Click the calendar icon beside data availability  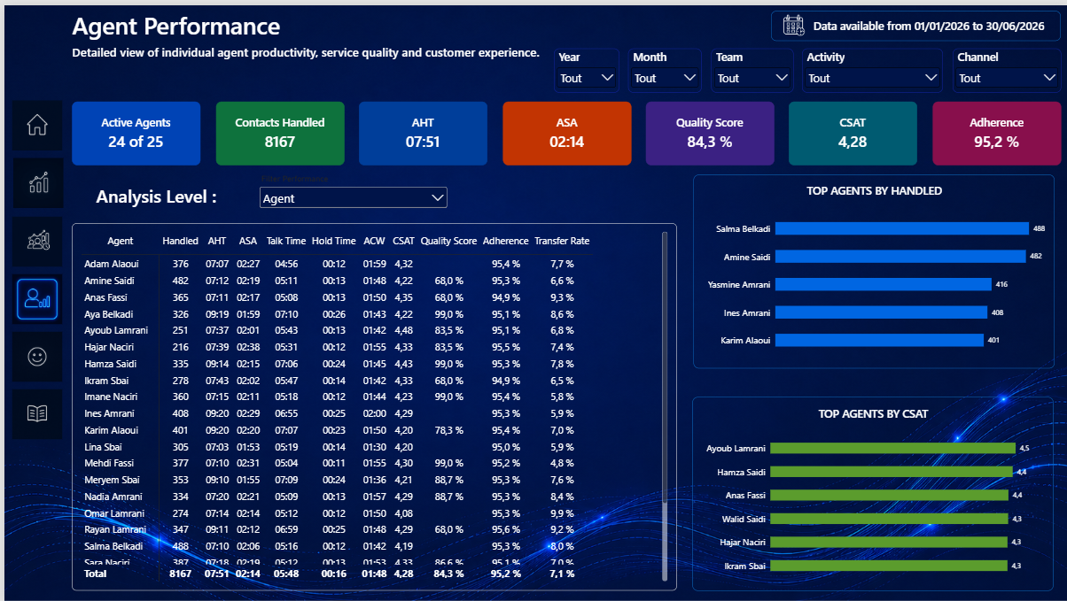tap(793, 27)
